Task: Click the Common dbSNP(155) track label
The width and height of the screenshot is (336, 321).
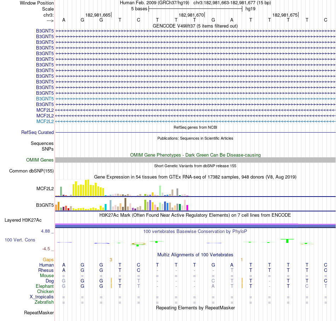Action: click(x=31, y=171)
